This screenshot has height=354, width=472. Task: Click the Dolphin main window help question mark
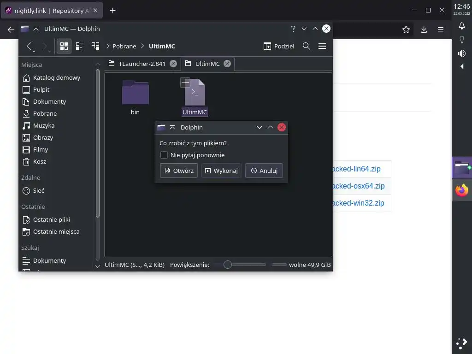[293, 29]
